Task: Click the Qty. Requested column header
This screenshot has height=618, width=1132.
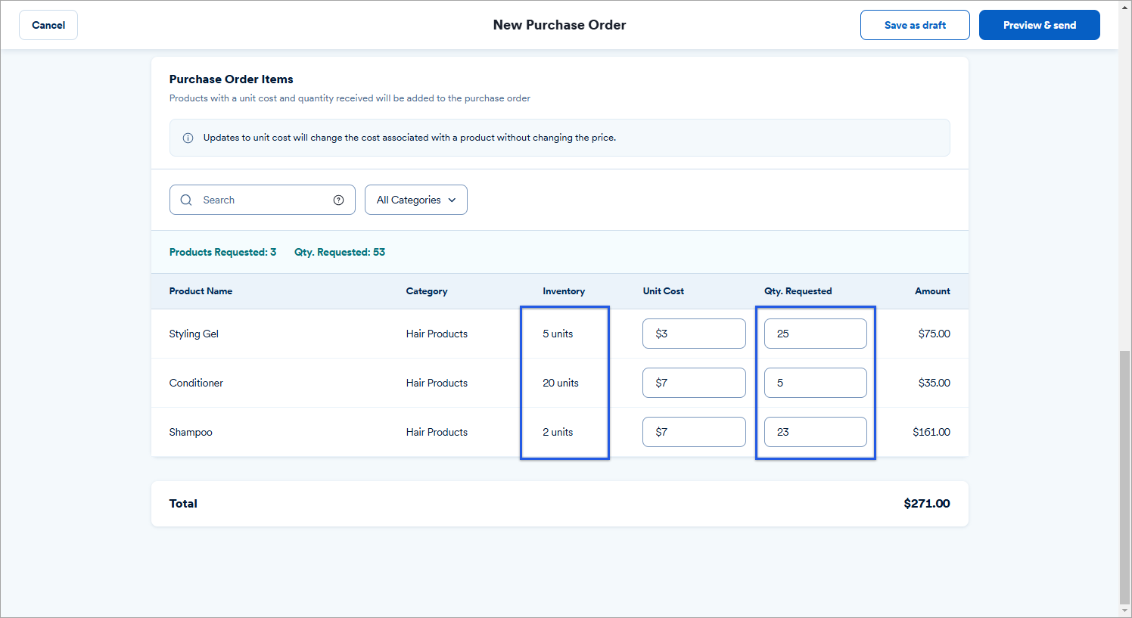Action: (798, 291)
